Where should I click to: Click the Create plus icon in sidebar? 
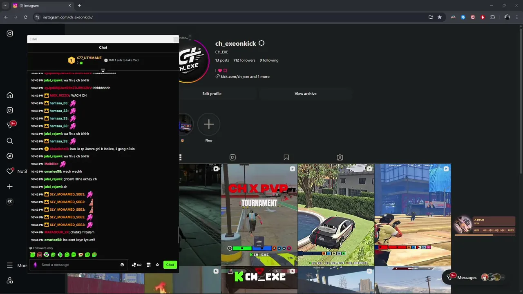[x=10, y=187]
